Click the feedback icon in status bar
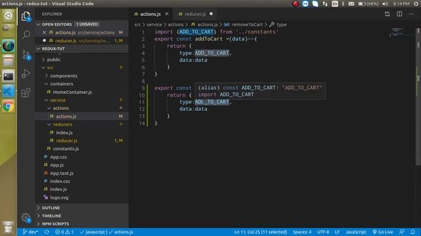This screenshot has height=236, width=421. click(402, 232)
